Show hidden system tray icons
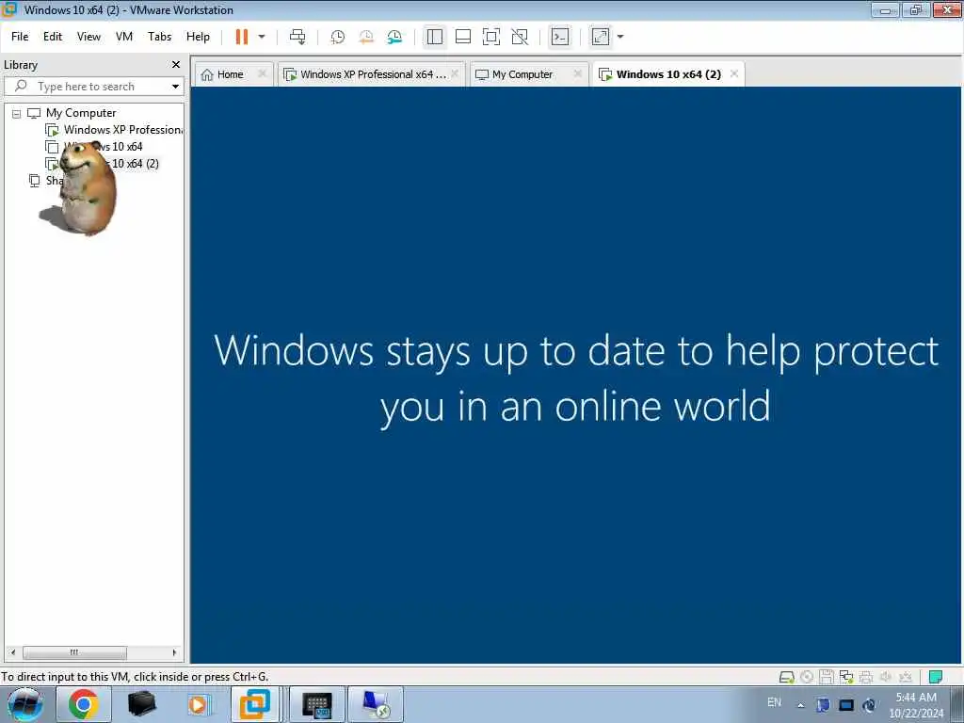Screen dimensions: 964x723 click(800, 705)
